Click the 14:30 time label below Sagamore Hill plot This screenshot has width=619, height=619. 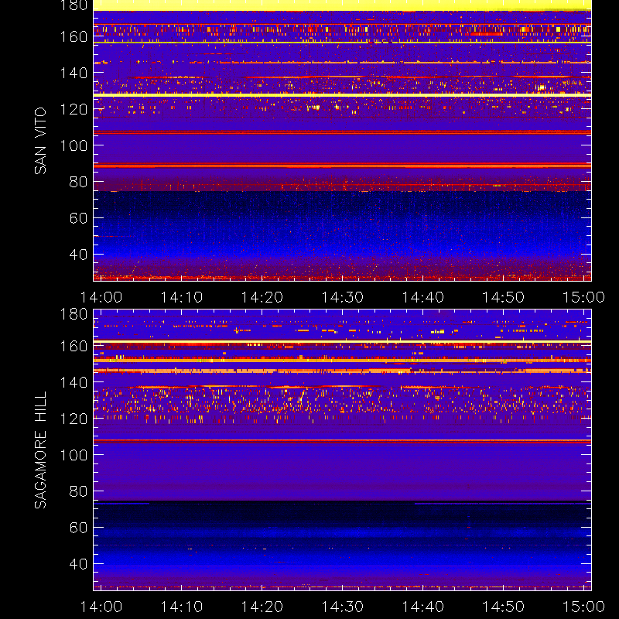pos(342,607)
